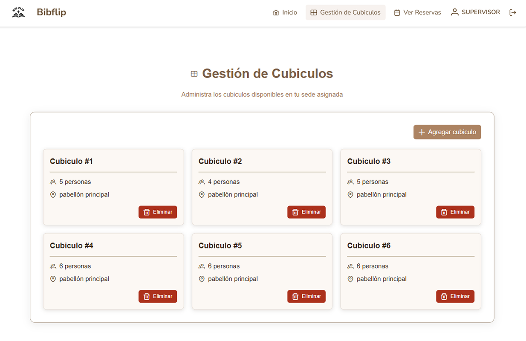
Task: Click the location pin icon in Cubiculo #4
Action: (53, 279)
